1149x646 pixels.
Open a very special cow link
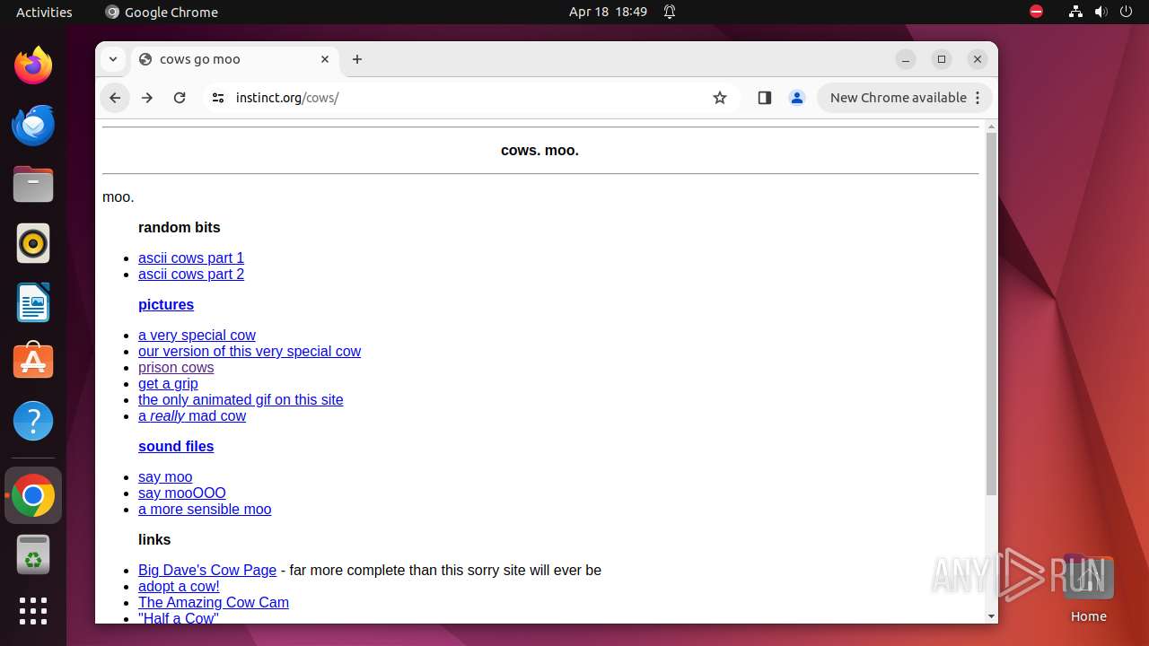[x=197, y=335]
